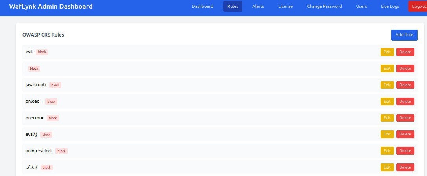This screenshot has height=176, width=427.
Task: Edit the evil rule
Action: 387,52
